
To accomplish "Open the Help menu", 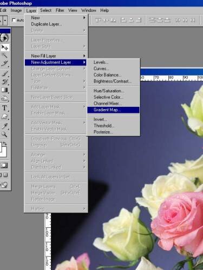I will (x=104, y=10).
